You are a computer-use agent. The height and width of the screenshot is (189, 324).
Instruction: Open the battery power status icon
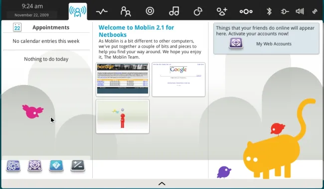click(x=285, y=11)
